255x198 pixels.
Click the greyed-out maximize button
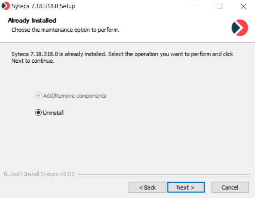[x=219, y=6]
